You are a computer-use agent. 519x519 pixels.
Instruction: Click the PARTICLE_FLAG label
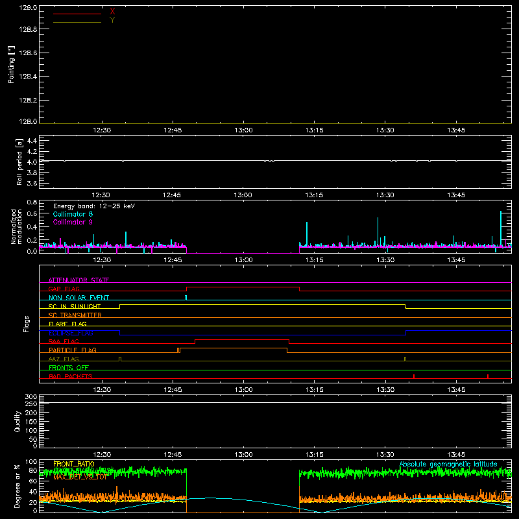point(73,350)
